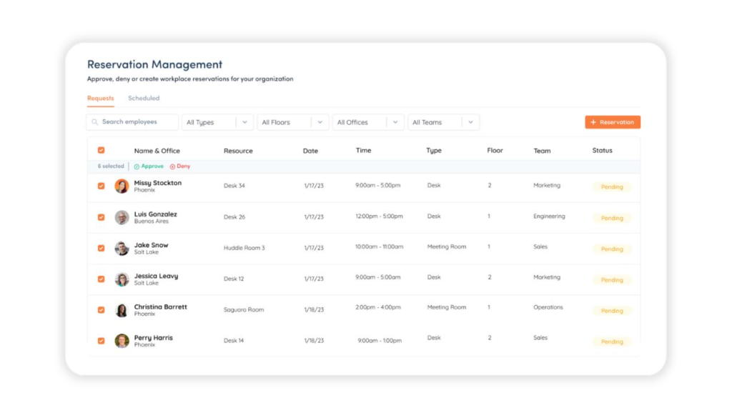The image size is (732, 418).
Task: Click the Date column header
Action: pyautogui.click(x=310, y=151)
